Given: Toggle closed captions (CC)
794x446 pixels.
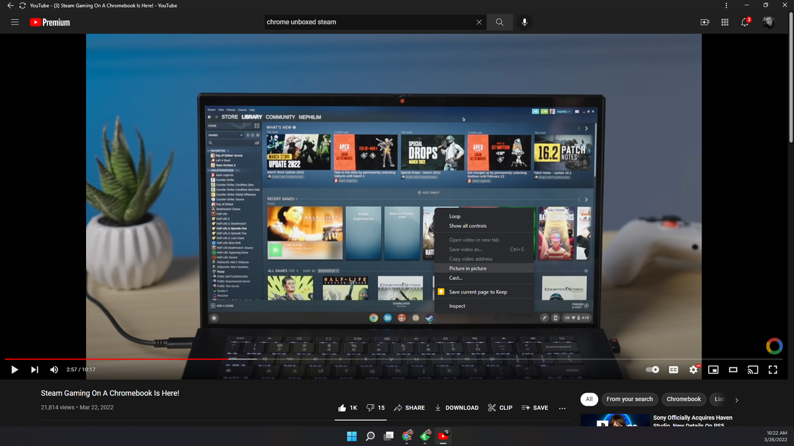Looking at the screenshot, I should [x=673, y=369].
